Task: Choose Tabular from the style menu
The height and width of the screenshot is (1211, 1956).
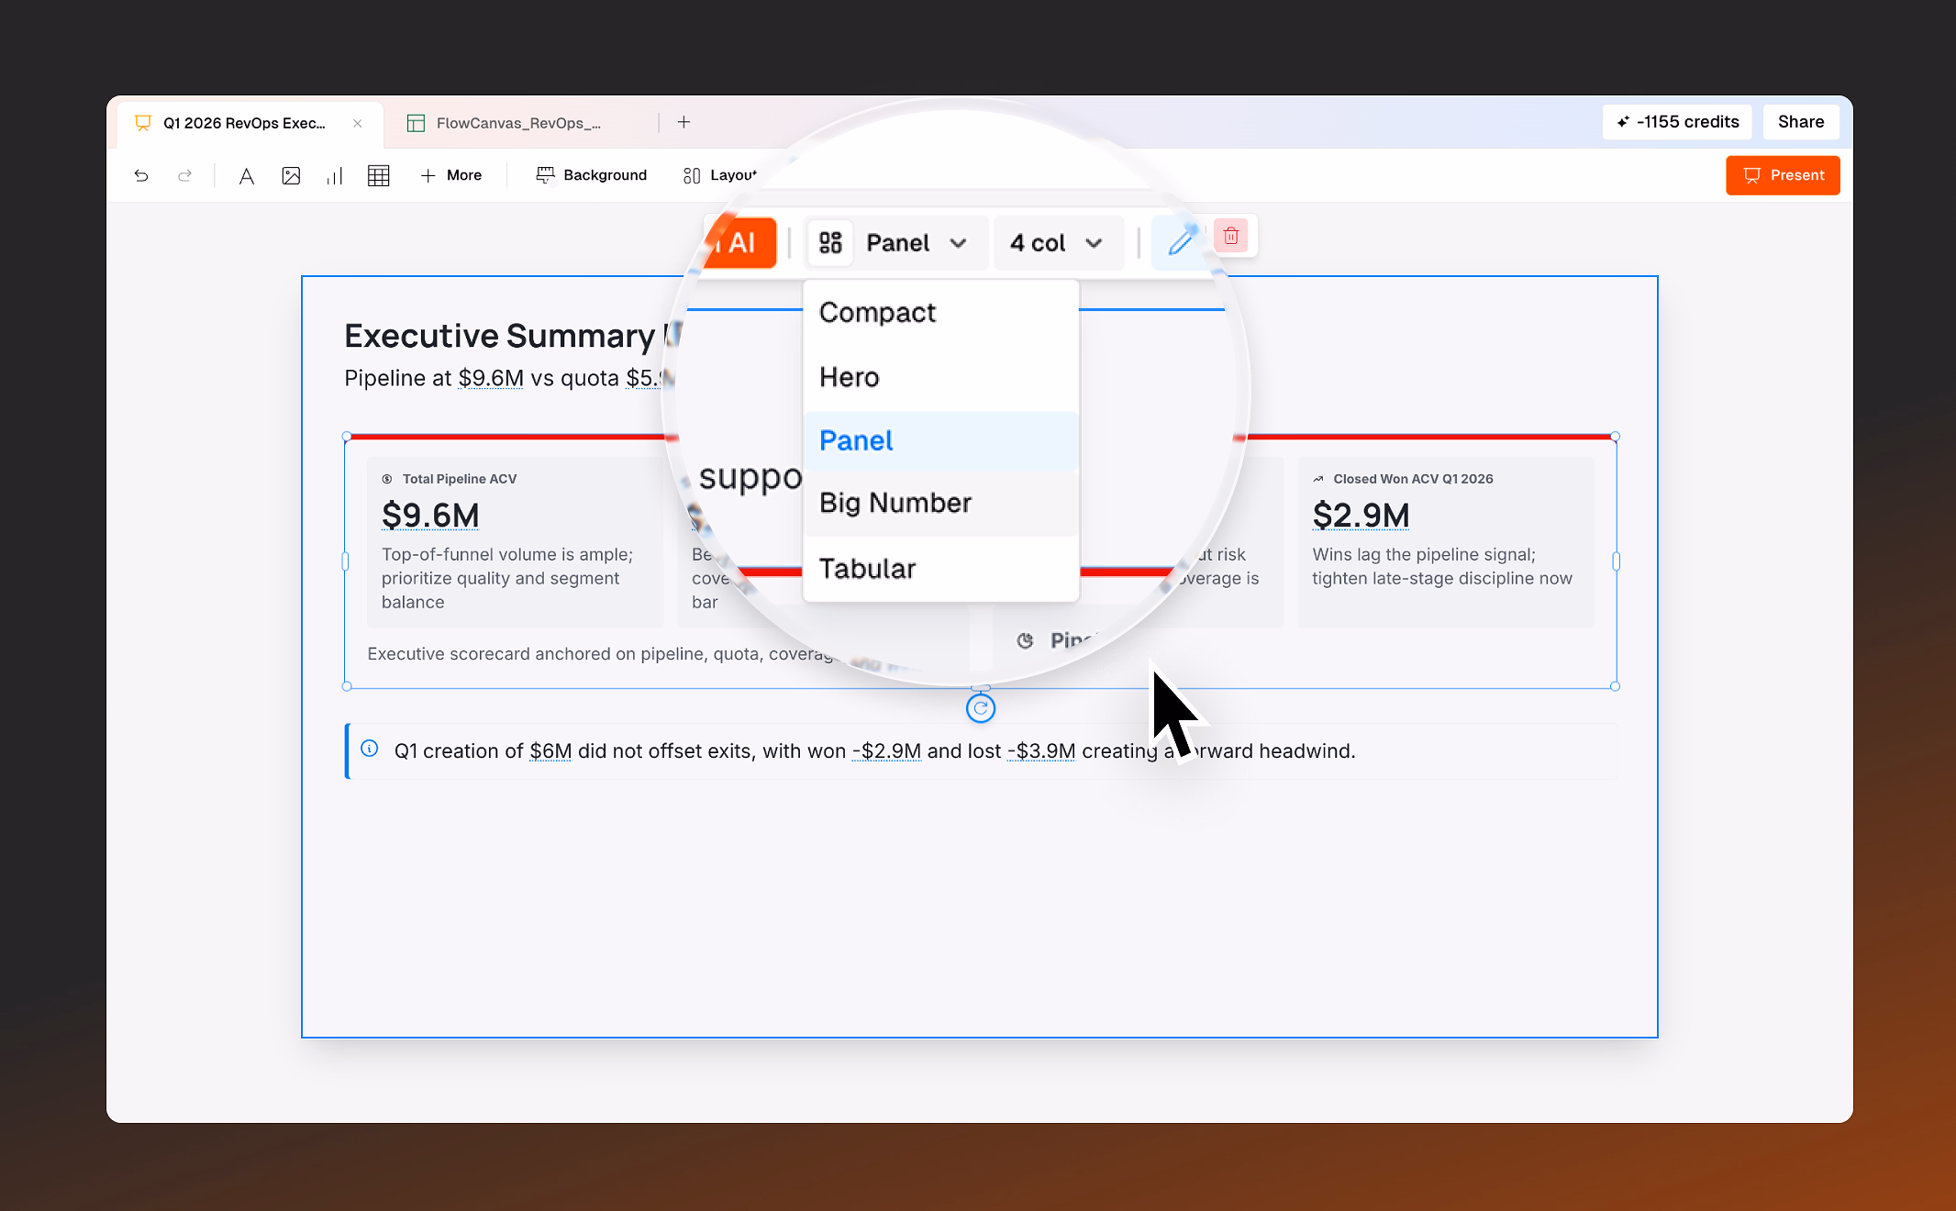Action: tap(940, 569)
